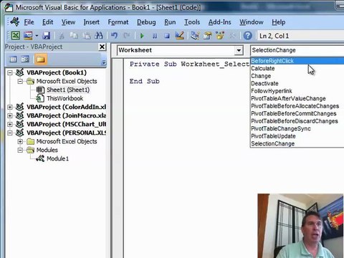Choose Calculate from procedure list
The image size is (344, 258).
[297, 68]
